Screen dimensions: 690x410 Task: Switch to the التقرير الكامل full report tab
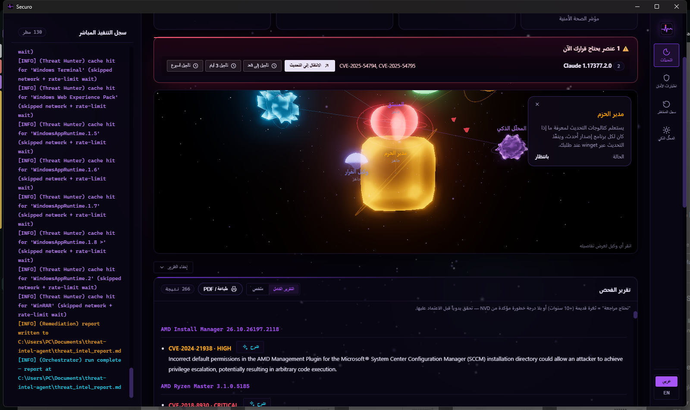click(x=284, y=289)
